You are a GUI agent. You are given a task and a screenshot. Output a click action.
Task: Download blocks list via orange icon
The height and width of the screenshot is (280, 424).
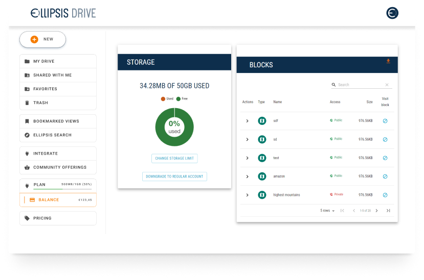tap(388, 61)
